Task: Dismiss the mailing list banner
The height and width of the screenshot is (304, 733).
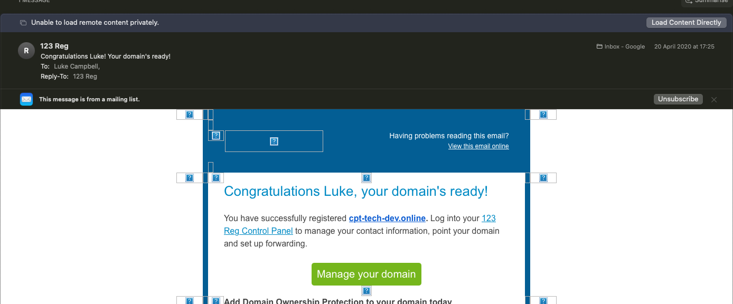Action: click(x=714, y=99)
